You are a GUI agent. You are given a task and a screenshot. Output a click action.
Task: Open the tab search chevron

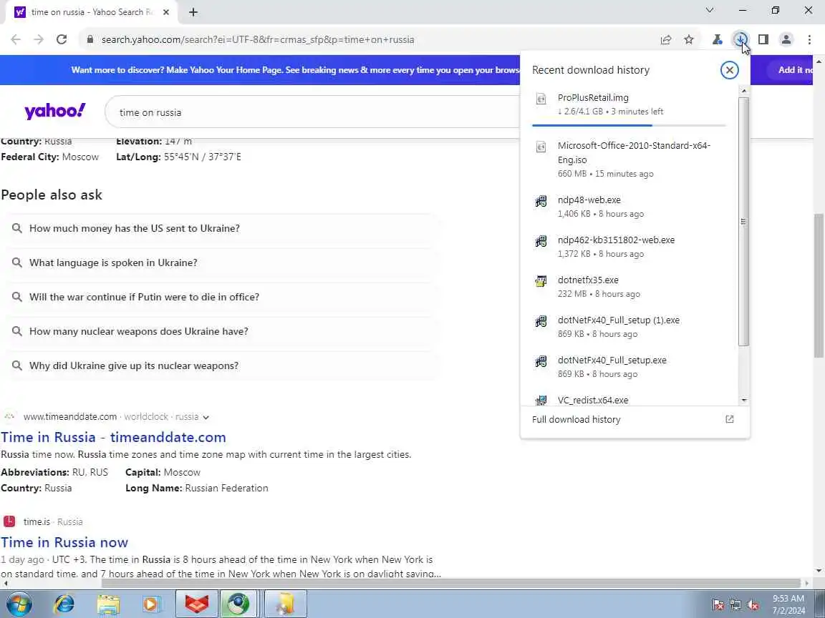709,10
